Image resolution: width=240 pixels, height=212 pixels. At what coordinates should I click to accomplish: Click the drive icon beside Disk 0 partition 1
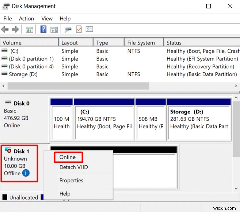4,58
